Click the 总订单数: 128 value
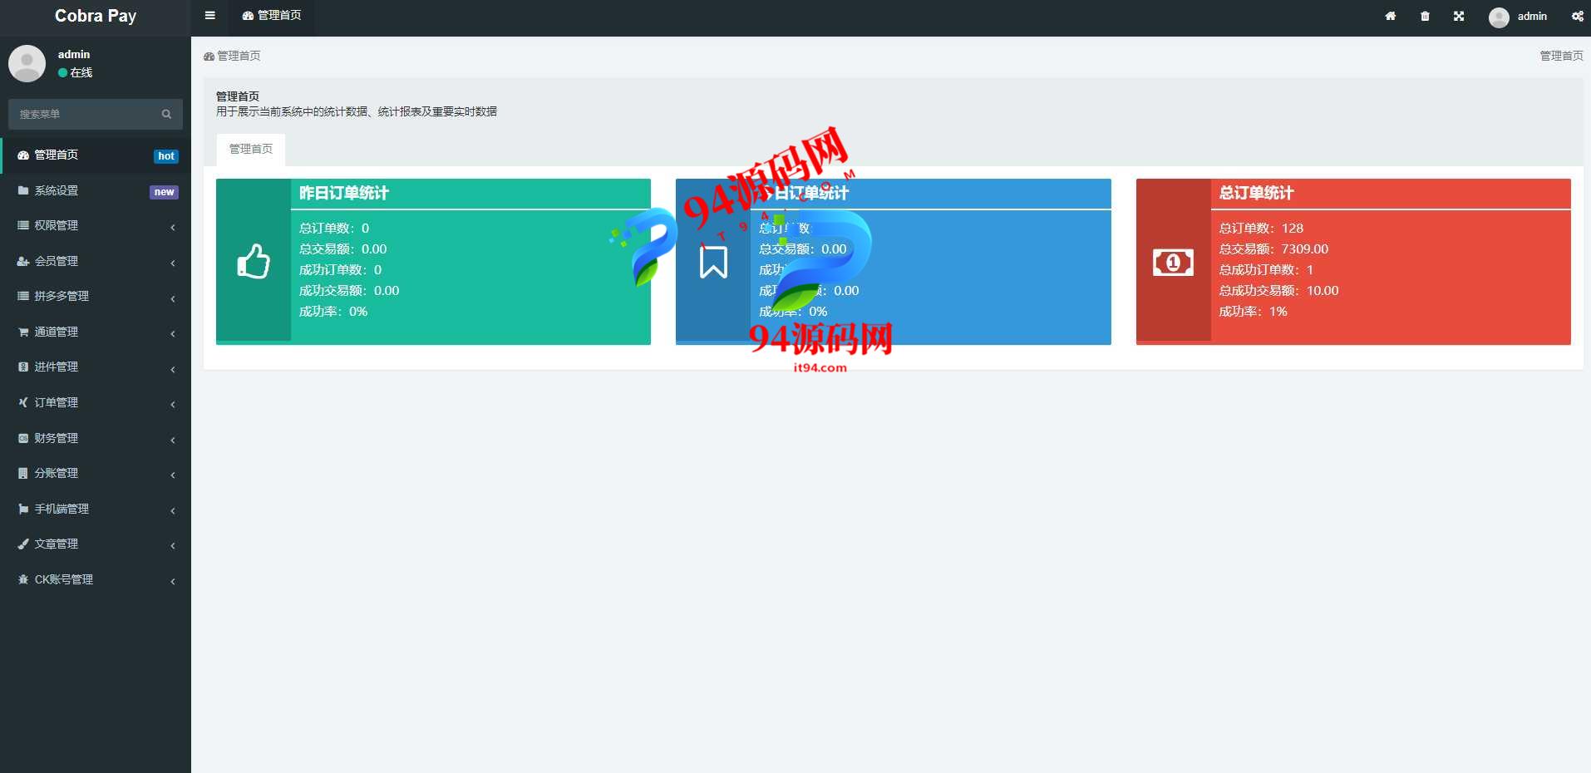Viewport: 1591px width, 773px height. (x=1261, y=229)
